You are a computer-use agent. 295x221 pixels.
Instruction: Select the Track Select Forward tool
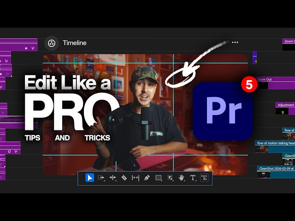[x=101, y=178]
